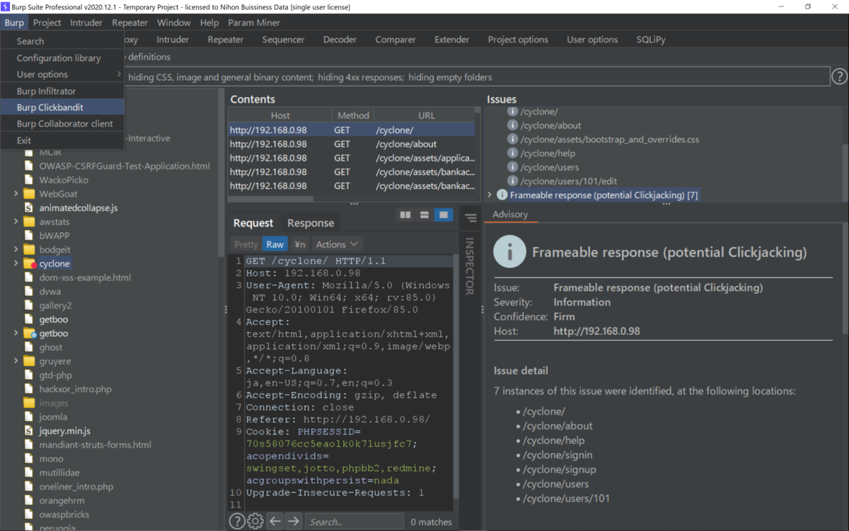Viewport: 849px width, 531px height.
Task: Open help icon below the request editor
Action: tap(237, 521)
